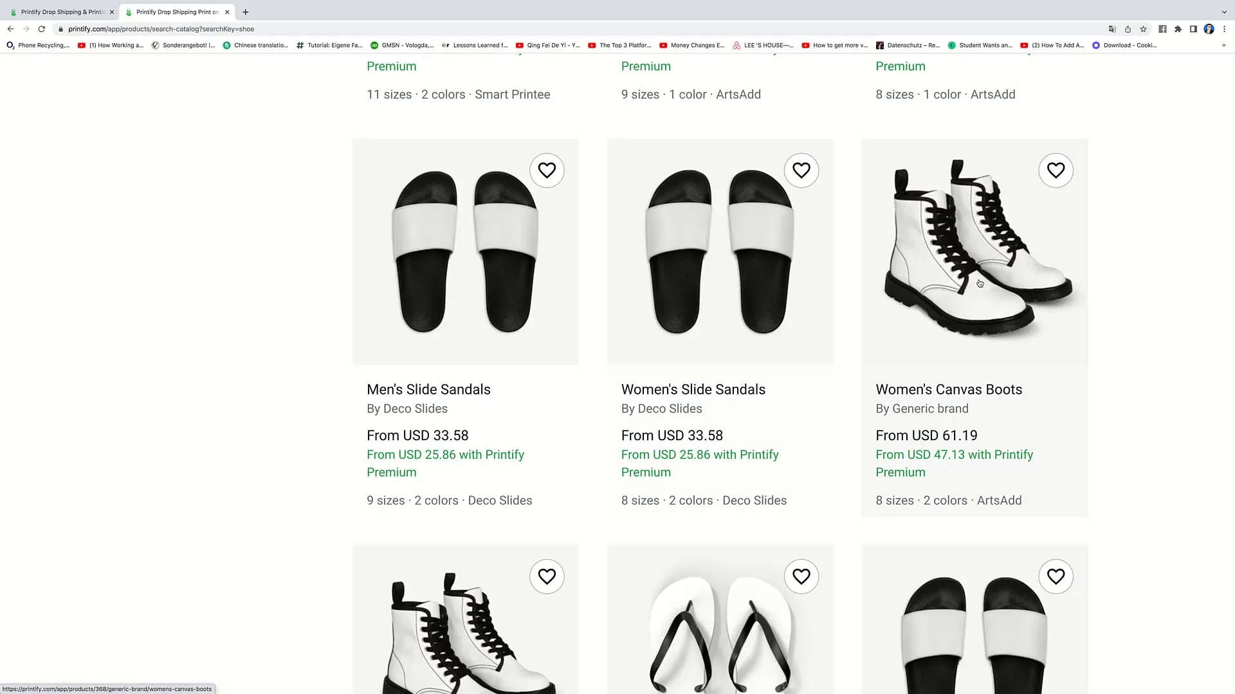Screen dimensions: 1235x694
Task: Open Women's Canvas Boots product image
Action: click(974, 252)
